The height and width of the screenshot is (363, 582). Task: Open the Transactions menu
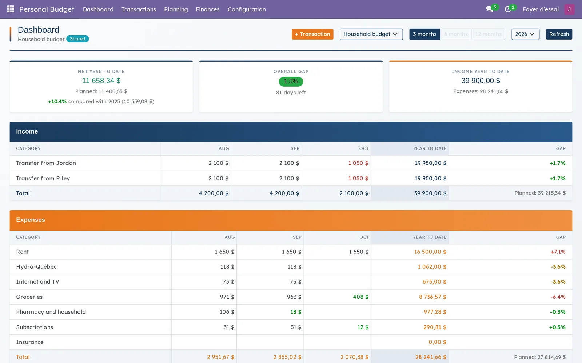coord(139,9)
